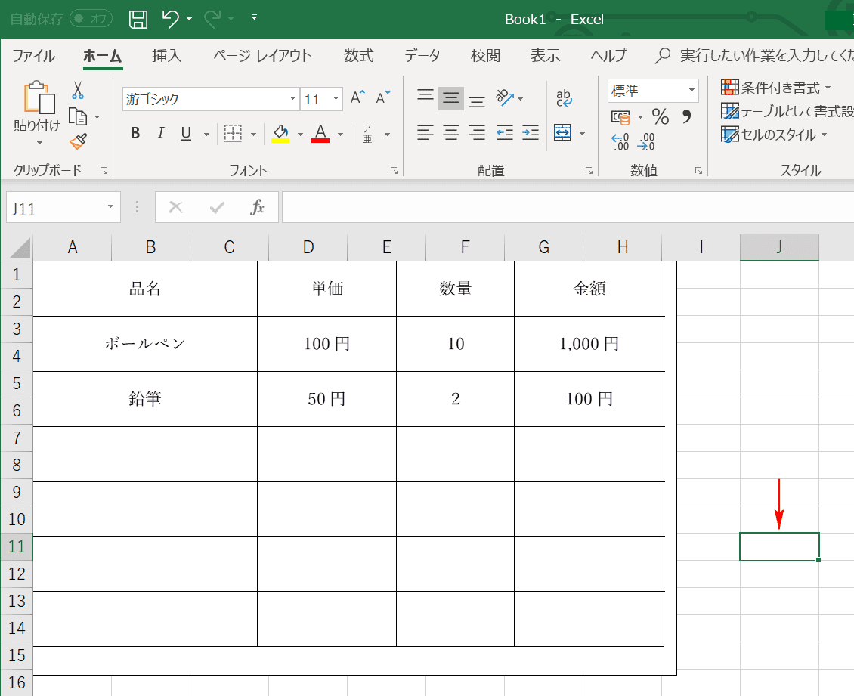Toggle Wrap Text icon
The width and height of the screenshot is (854, 696).
tap(565, 98)
